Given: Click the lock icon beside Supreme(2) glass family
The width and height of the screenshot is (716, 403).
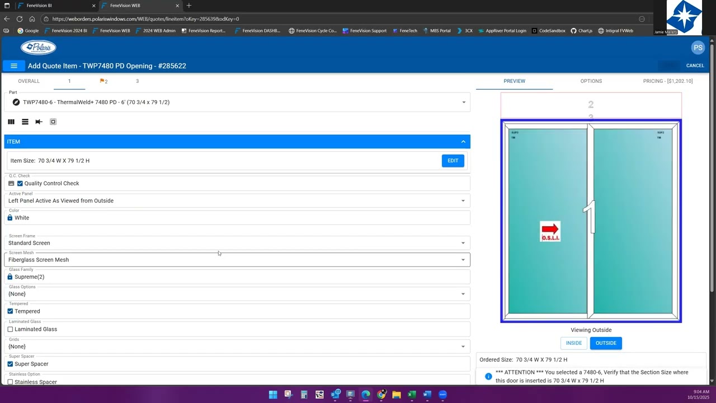Looking at the screenshot, I should click(x=10, y=277).
